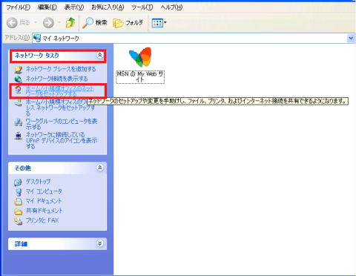Screen dimensions: 356x276
Task: Click the ネットワーク接続を表示する globe icon
Action: coord(19,79)
